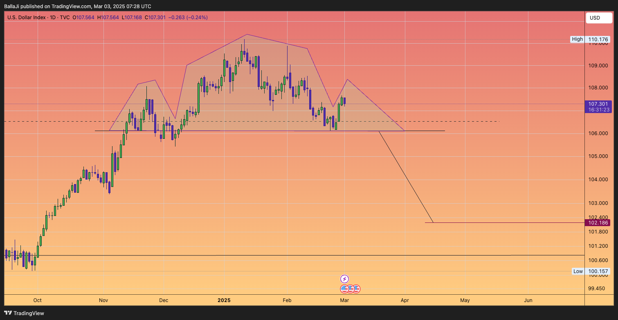This screenshot has height=320, width=618.
Task: Click the 99.450 price axis label
Action: coord(596,289)
